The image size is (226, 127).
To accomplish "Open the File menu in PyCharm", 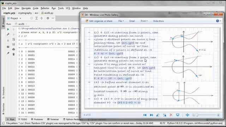I will coord(4,8).
